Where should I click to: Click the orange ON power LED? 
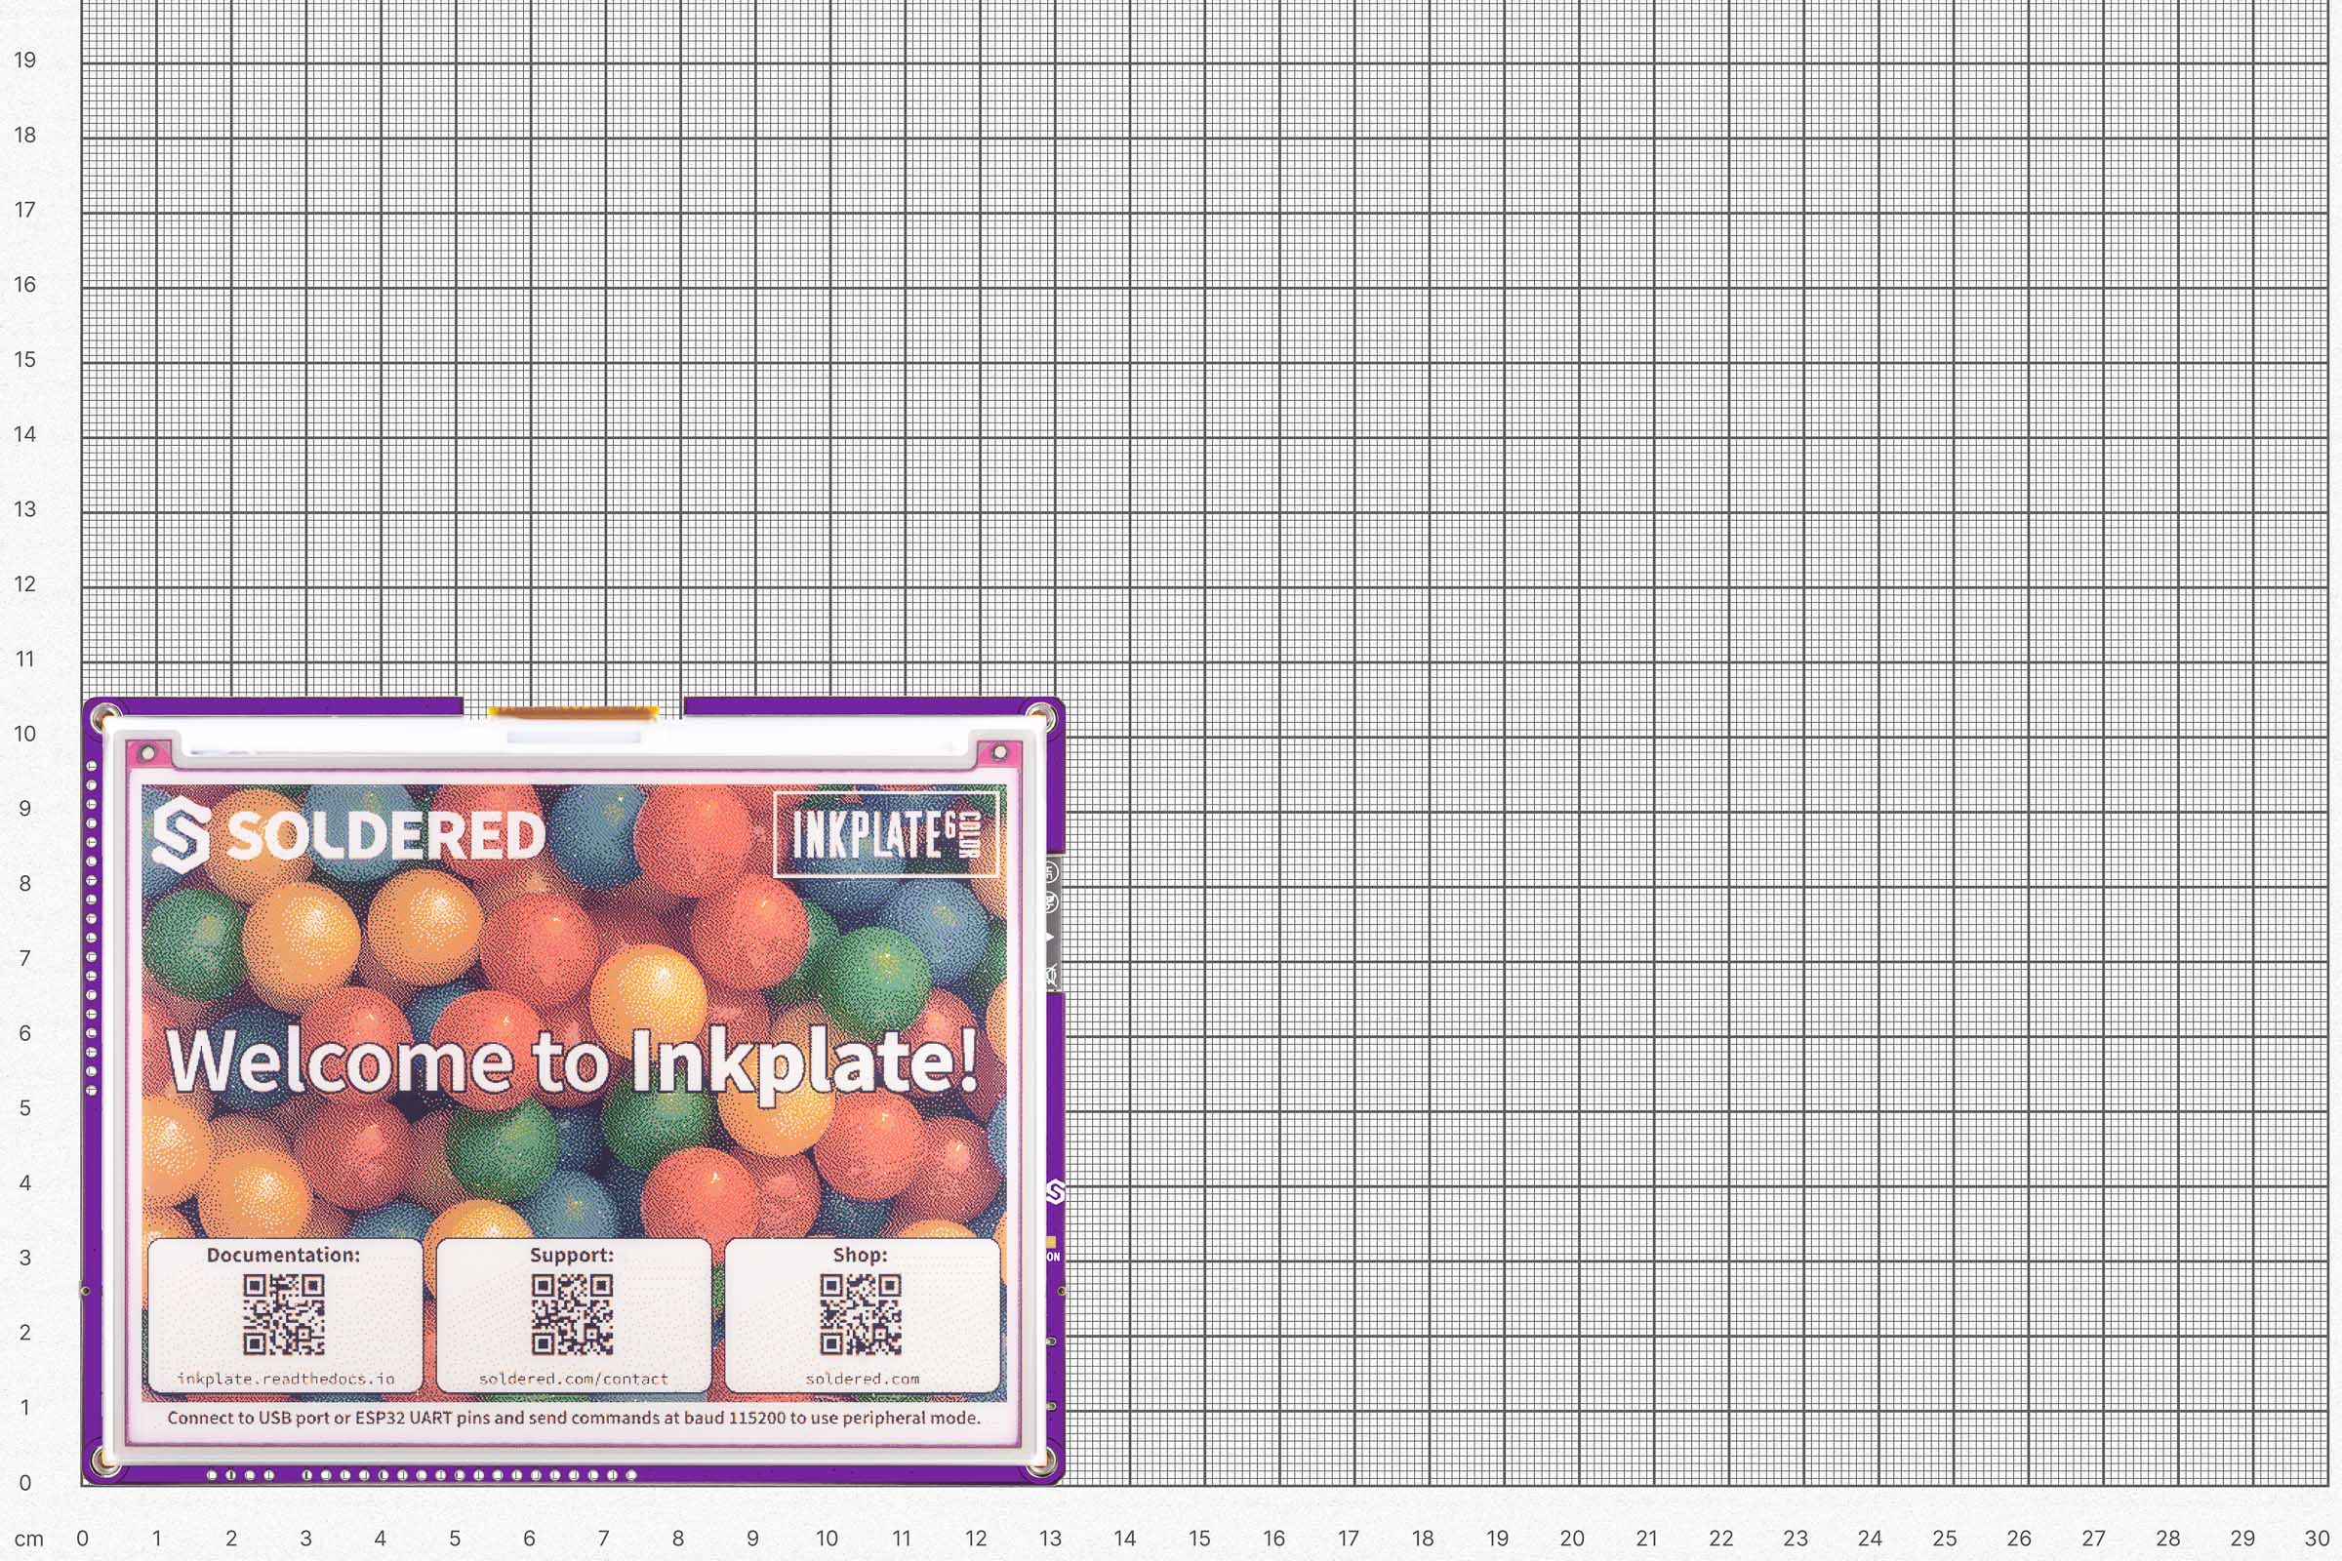coord(1051,1242)
